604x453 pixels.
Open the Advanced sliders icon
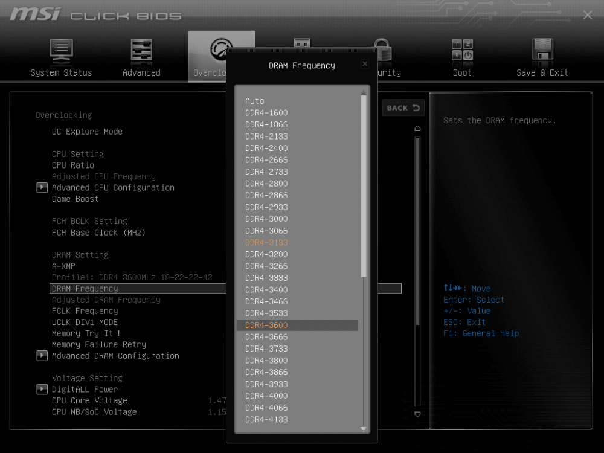tap(141, 51)
